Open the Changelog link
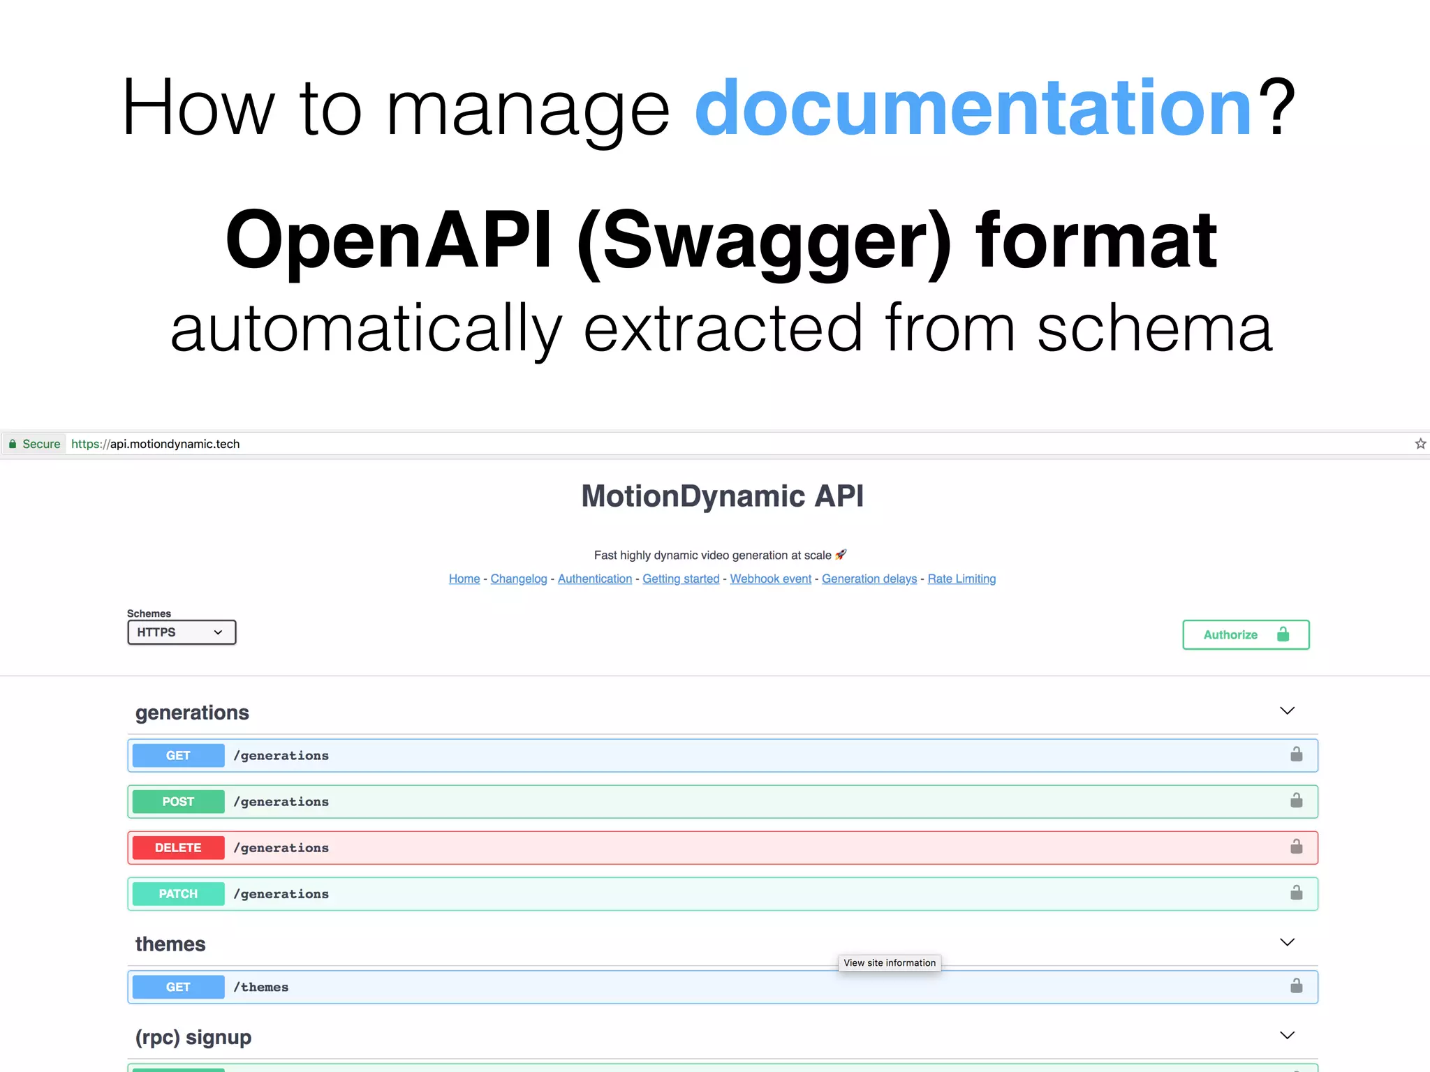 pyautogui.click(x=519, y=579)
